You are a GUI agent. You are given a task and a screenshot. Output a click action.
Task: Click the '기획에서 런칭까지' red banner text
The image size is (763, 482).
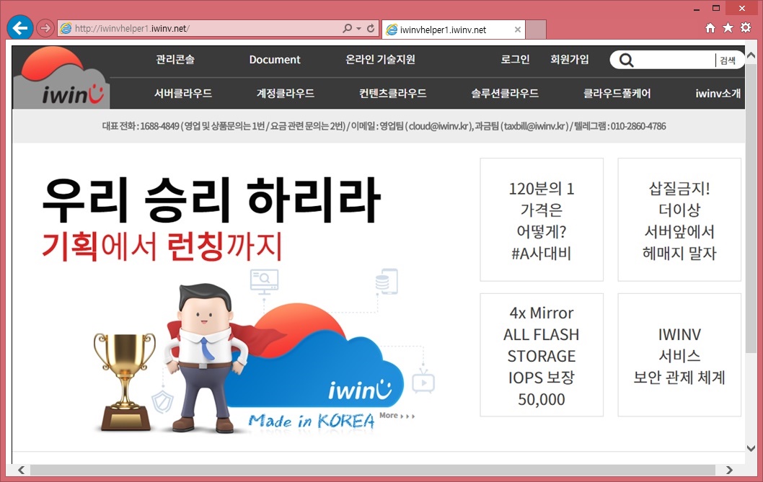tap(162, 246)
